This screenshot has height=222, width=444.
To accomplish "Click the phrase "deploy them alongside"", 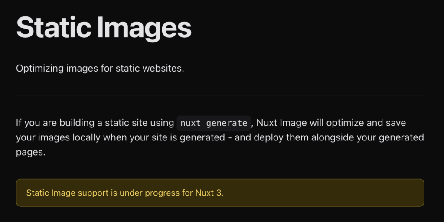I will tap(288, 138).
